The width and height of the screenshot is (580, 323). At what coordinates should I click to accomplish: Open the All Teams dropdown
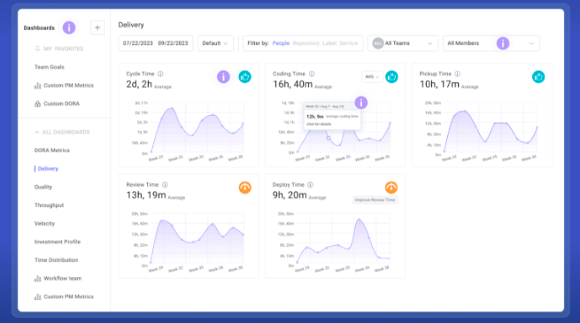pos(403,43)
